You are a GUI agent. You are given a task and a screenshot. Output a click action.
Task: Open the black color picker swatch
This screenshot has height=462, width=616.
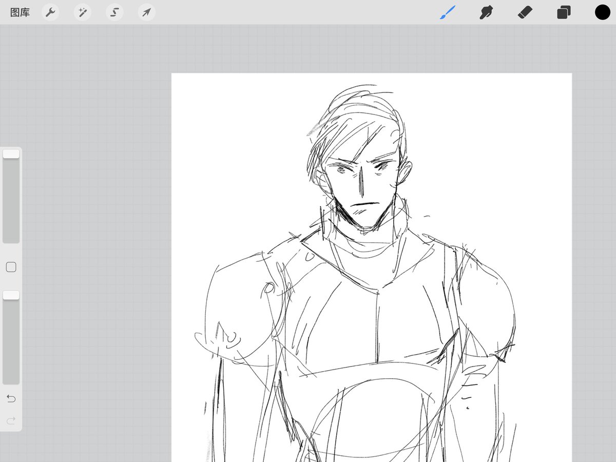[602, 12]
